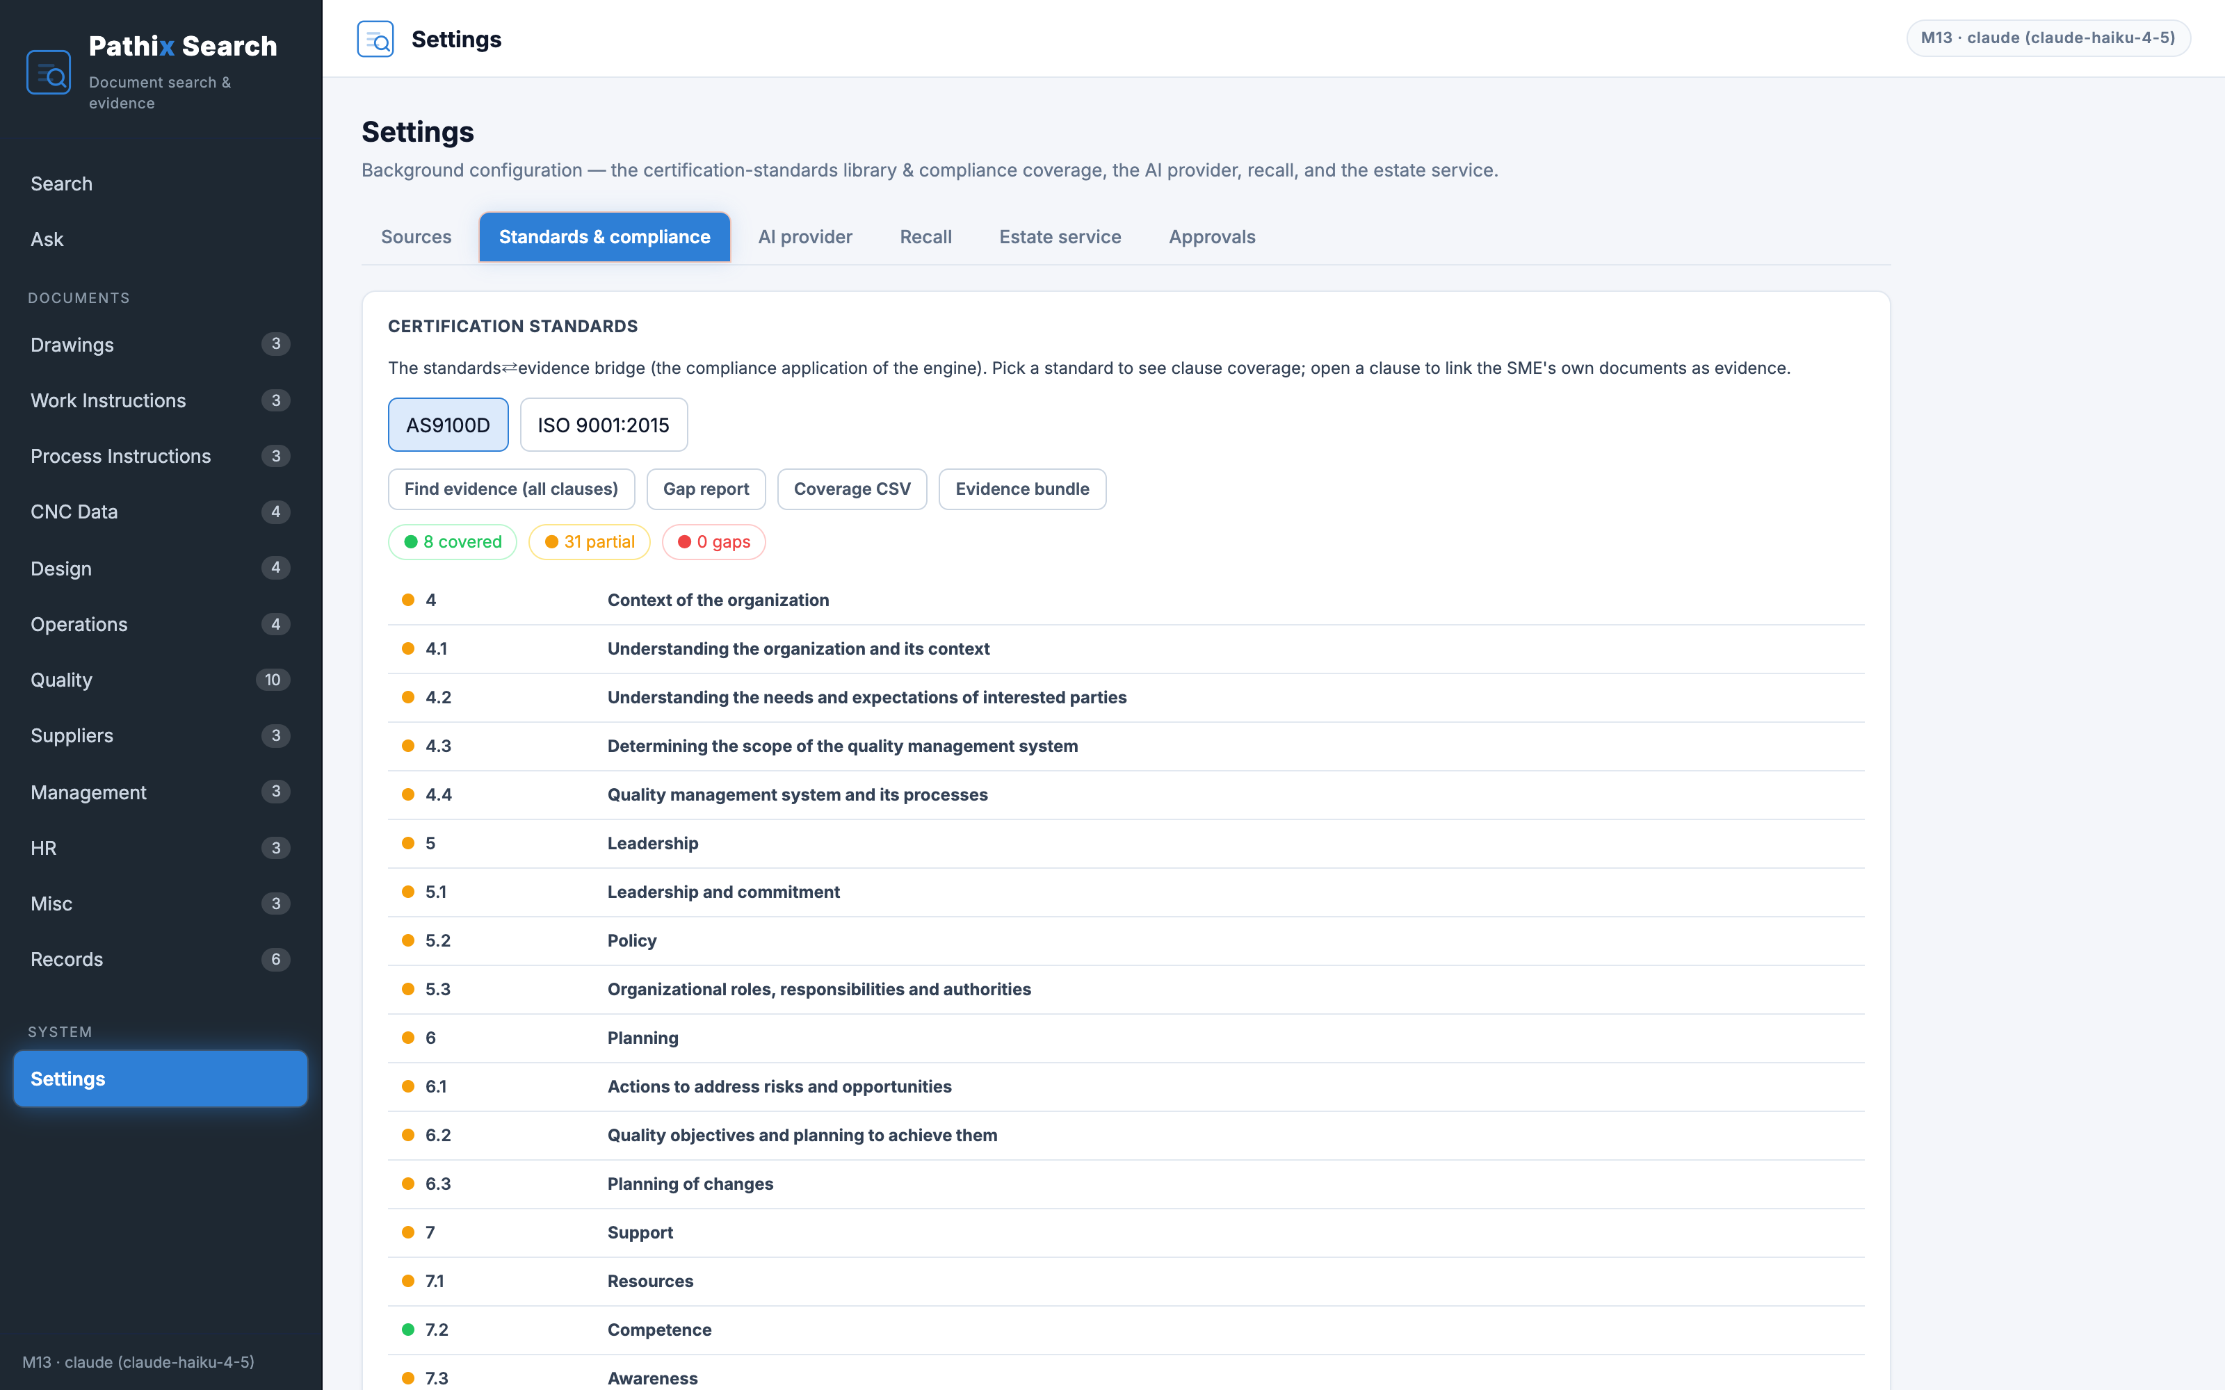Open clause 4.1 Understanding the organization

1126,649
